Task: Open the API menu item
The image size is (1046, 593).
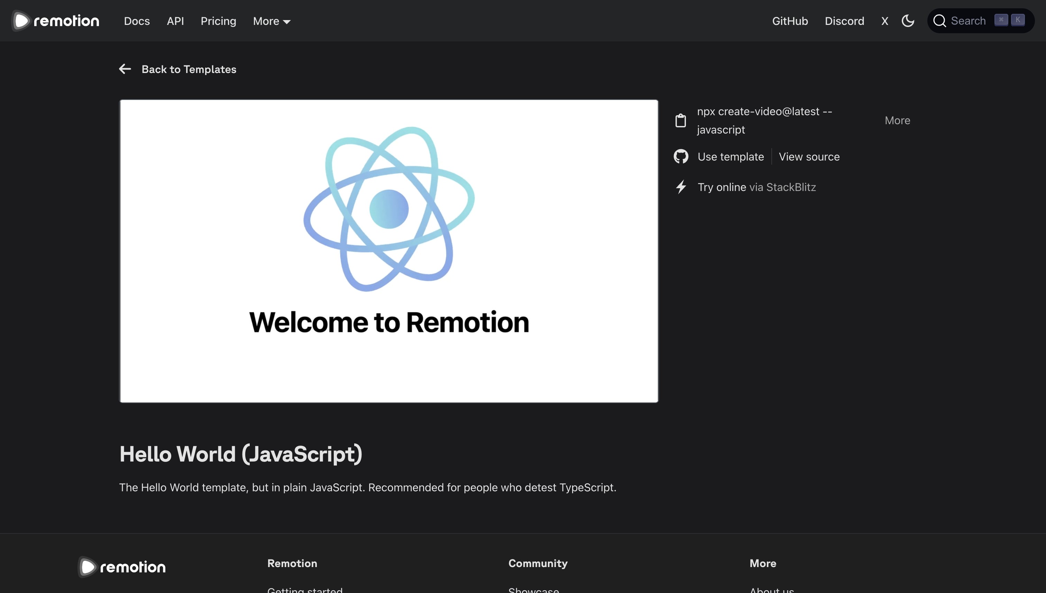Action: pyautogui.click(x=175, y=21)
